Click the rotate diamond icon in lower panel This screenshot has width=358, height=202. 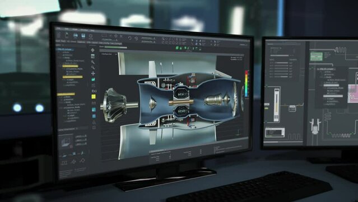click(82, 160)
